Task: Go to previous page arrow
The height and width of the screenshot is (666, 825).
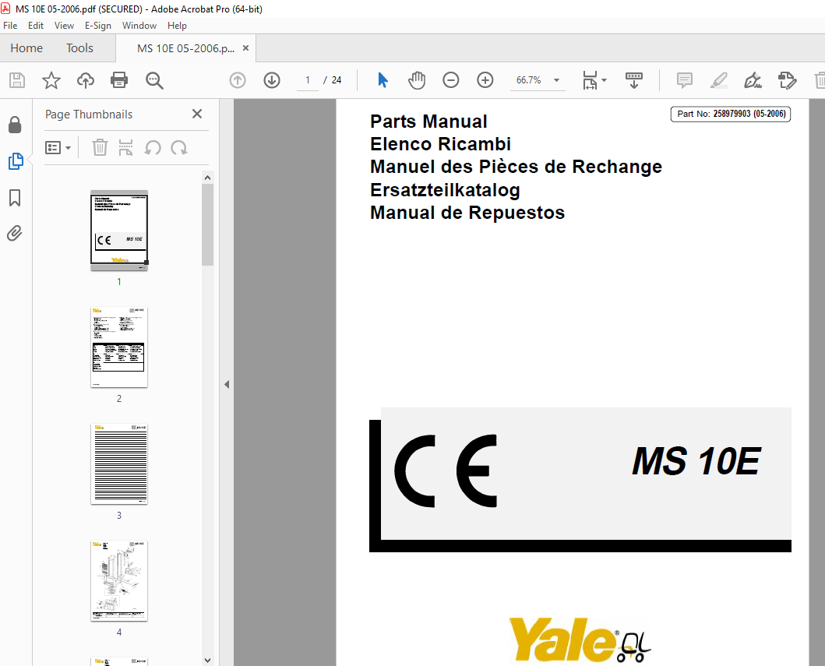Action: tap(238, 80)
